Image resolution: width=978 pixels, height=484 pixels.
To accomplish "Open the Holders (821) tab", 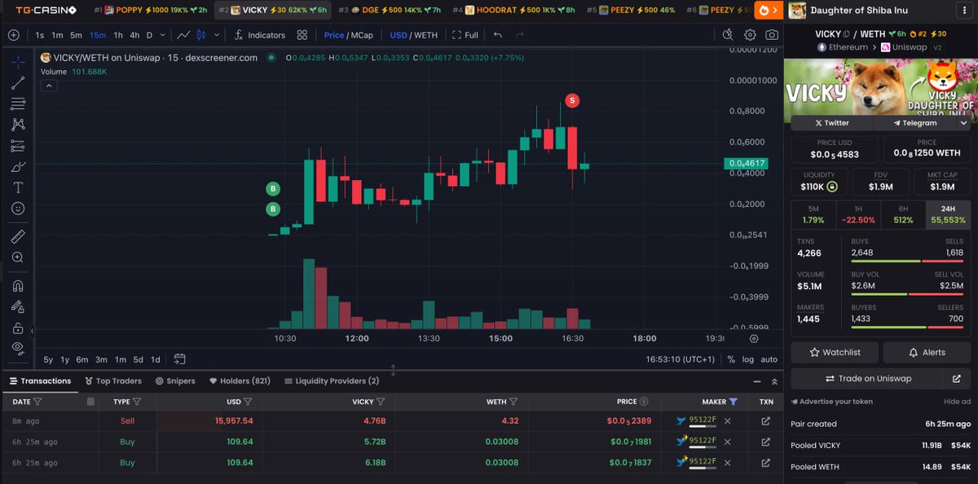I will (x=240, y=381).
